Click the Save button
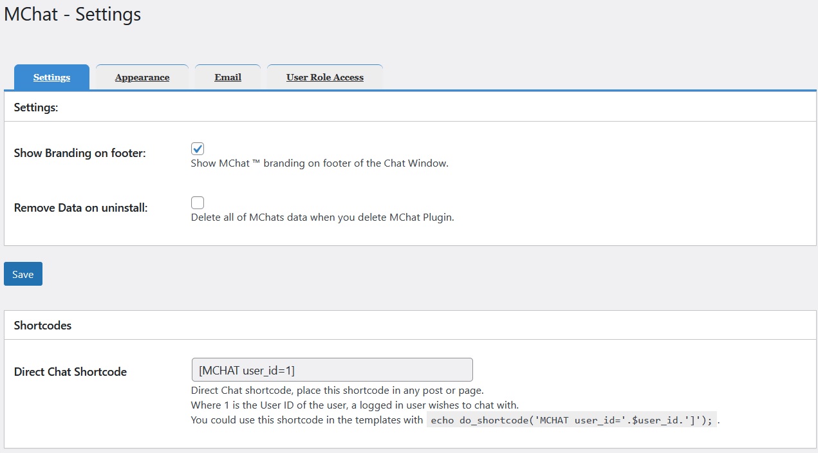818x453 pixels. 23,274
